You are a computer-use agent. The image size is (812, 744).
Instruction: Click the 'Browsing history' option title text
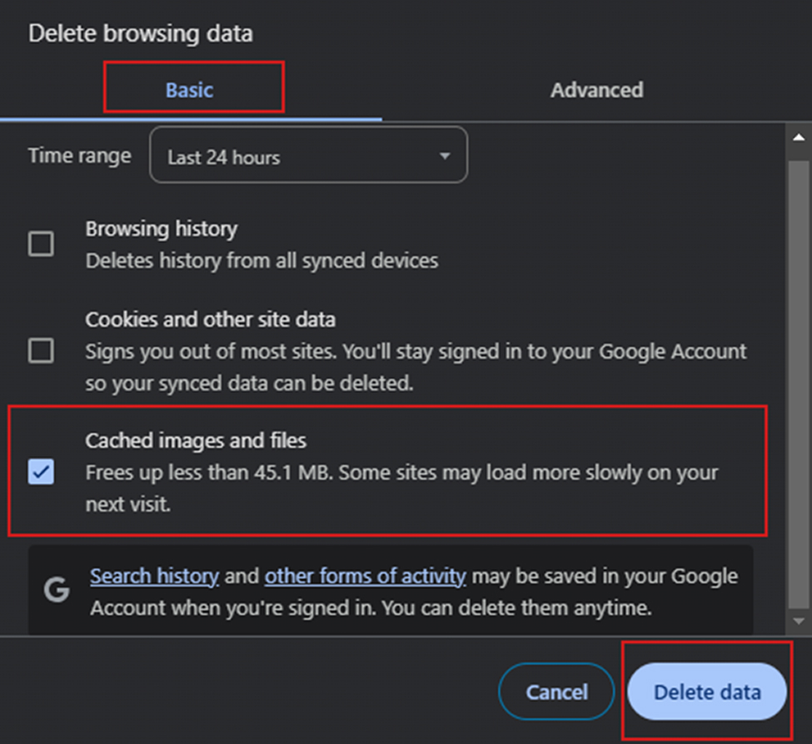pyautogui.click(x=162, y=229)
